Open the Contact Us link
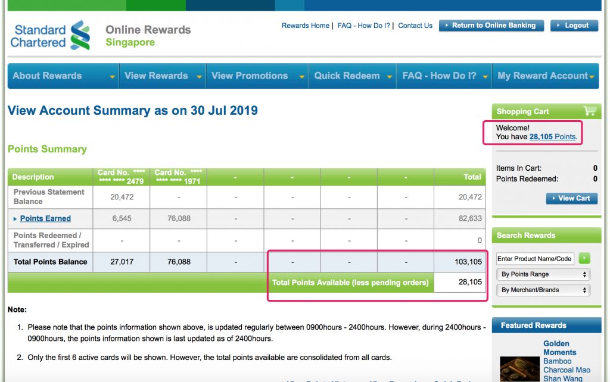 click(x=415, y=26)
